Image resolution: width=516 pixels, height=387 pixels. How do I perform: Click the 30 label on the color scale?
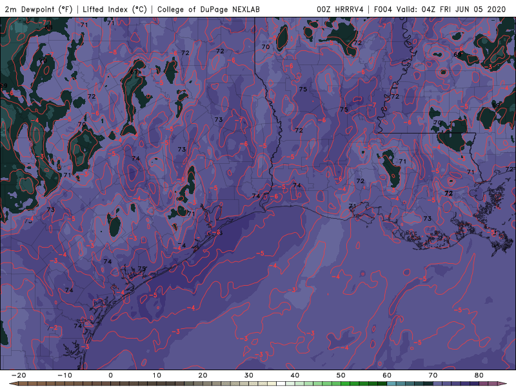click(249, 375)
